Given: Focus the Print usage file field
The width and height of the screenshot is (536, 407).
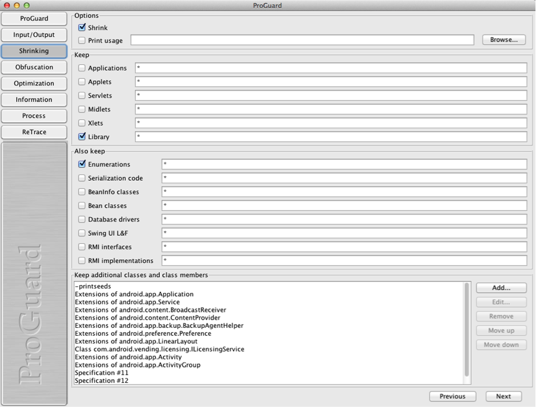Looking at the screenshot, I should tap(302, 40).
